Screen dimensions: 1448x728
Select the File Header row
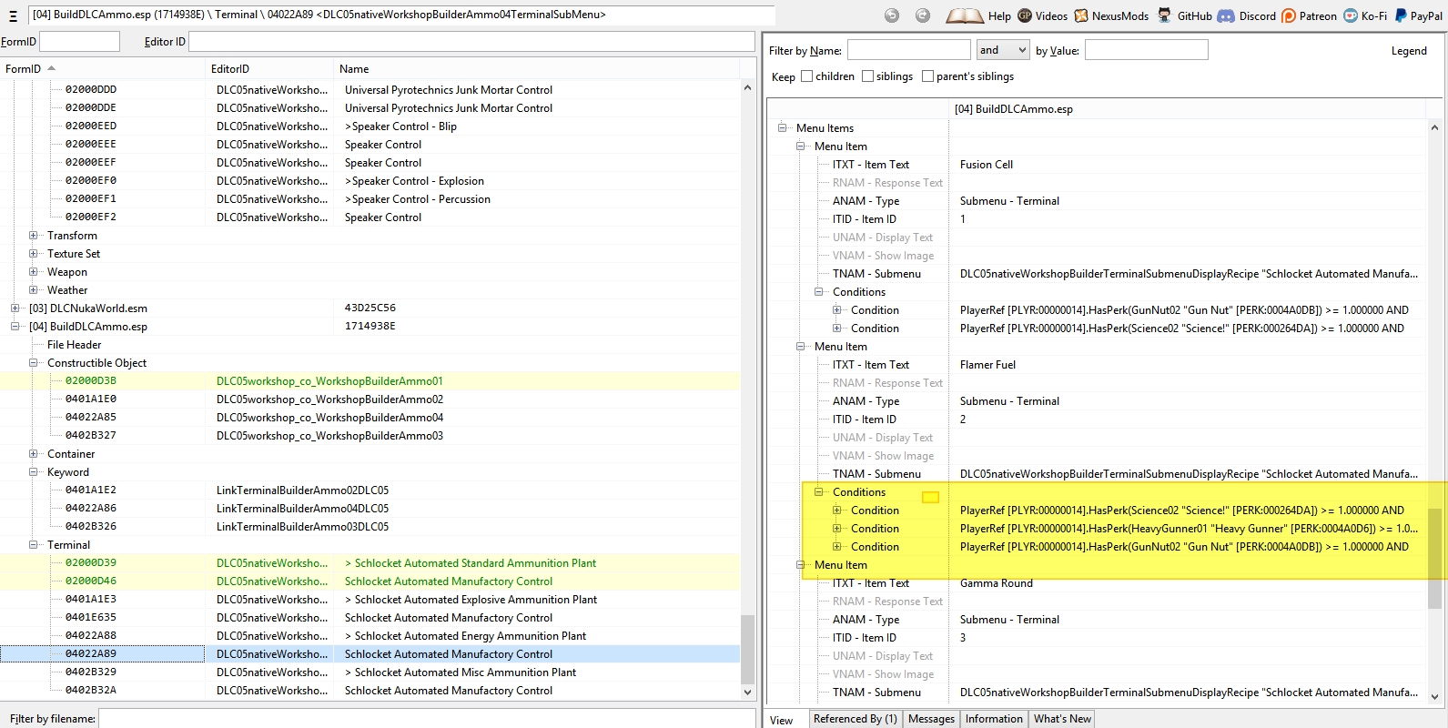point(370,345)
